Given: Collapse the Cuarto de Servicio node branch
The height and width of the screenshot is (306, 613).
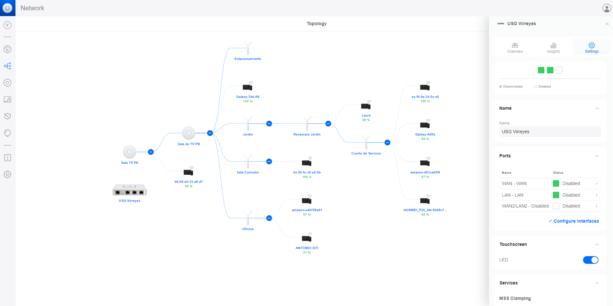Looking at the screenshot, I should [x=388, y=143].
